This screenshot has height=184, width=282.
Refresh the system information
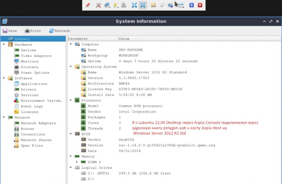click(60, 31)
